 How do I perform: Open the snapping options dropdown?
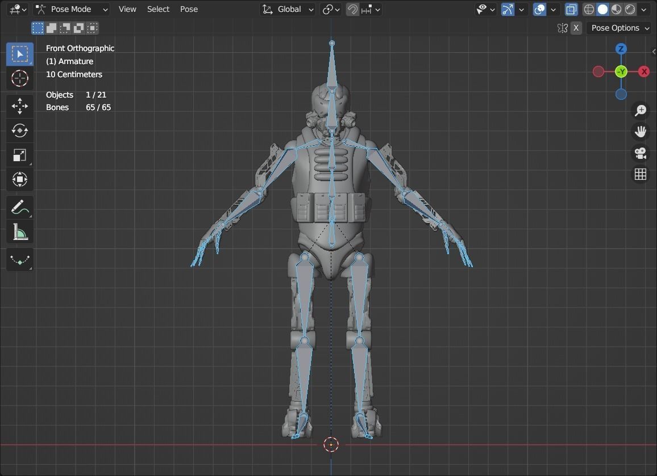tap(371, 9)
